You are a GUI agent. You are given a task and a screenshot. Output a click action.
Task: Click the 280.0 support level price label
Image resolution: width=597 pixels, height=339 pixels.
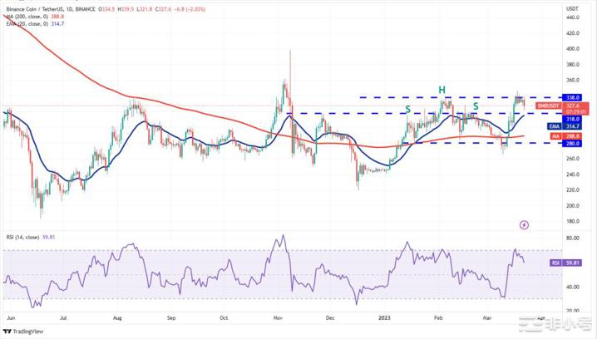[x=571, y=143]
